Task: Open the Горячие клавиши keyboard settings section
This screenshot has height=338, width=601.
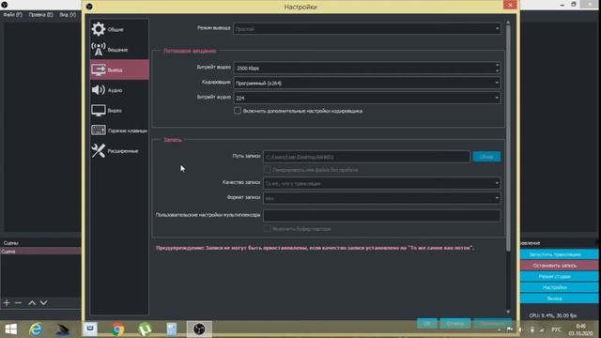Action: click(119, 131)
